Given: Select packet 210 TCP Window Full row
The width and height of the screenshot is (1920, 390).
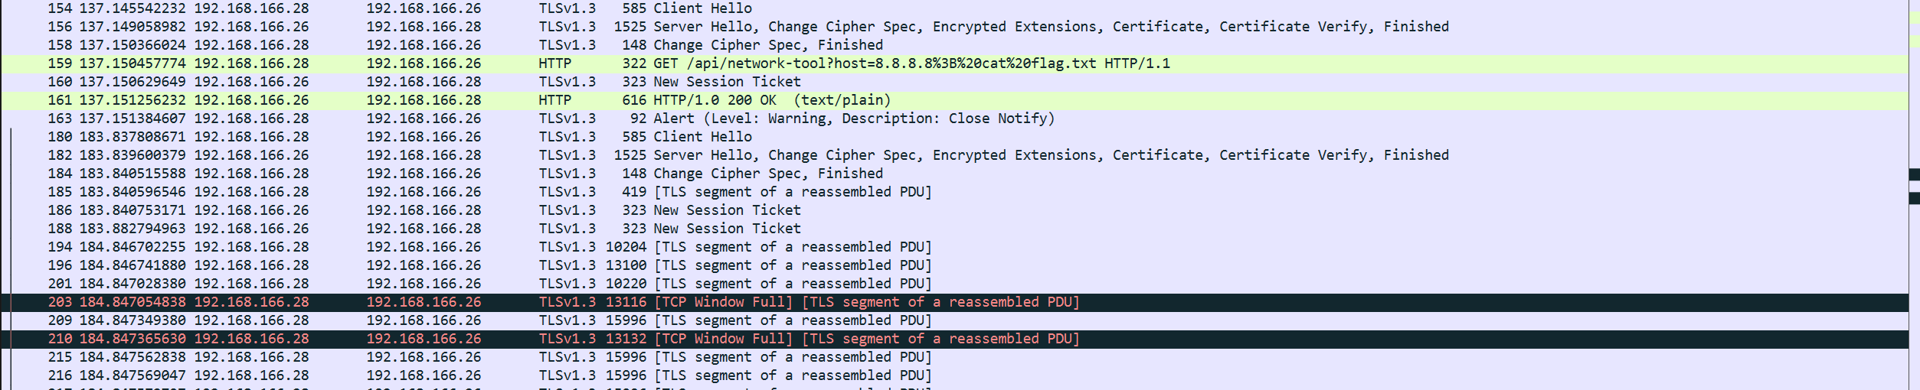Looking at the screenshot, I should (x=866, y=339).
